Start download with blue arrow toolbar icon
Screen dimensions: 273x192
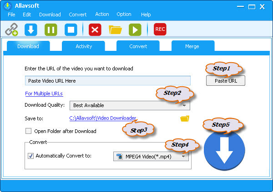pyautogui.click(x=31, y=30)
